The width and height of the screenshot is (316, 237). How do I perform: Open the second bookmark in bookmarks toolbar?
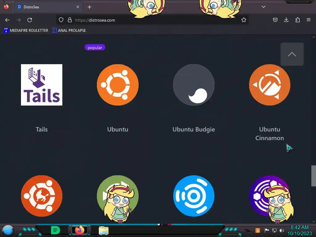click(69, 31)
